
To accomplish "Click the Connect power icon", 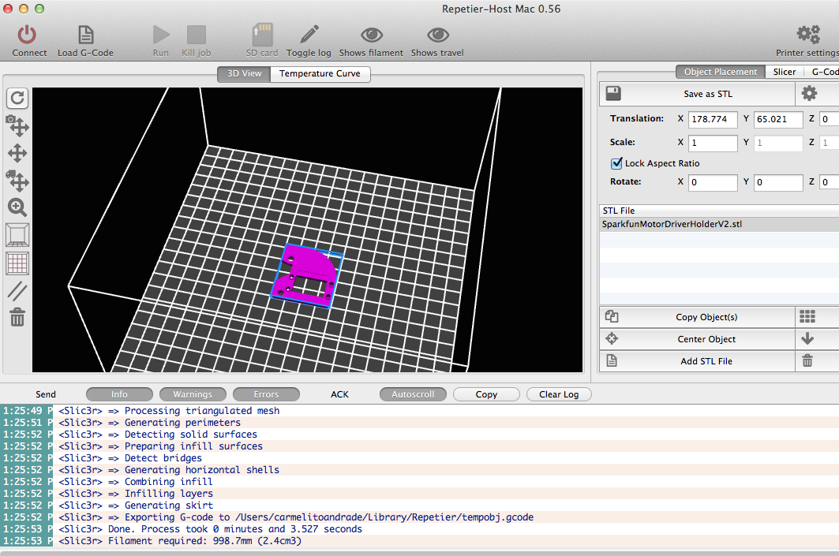I will point(27,35).
